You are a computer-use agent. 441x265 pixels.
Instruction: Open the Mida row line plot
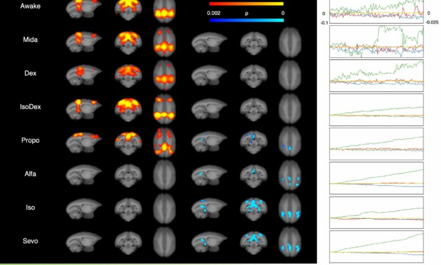pyautogui.click(x=377, y=42)
